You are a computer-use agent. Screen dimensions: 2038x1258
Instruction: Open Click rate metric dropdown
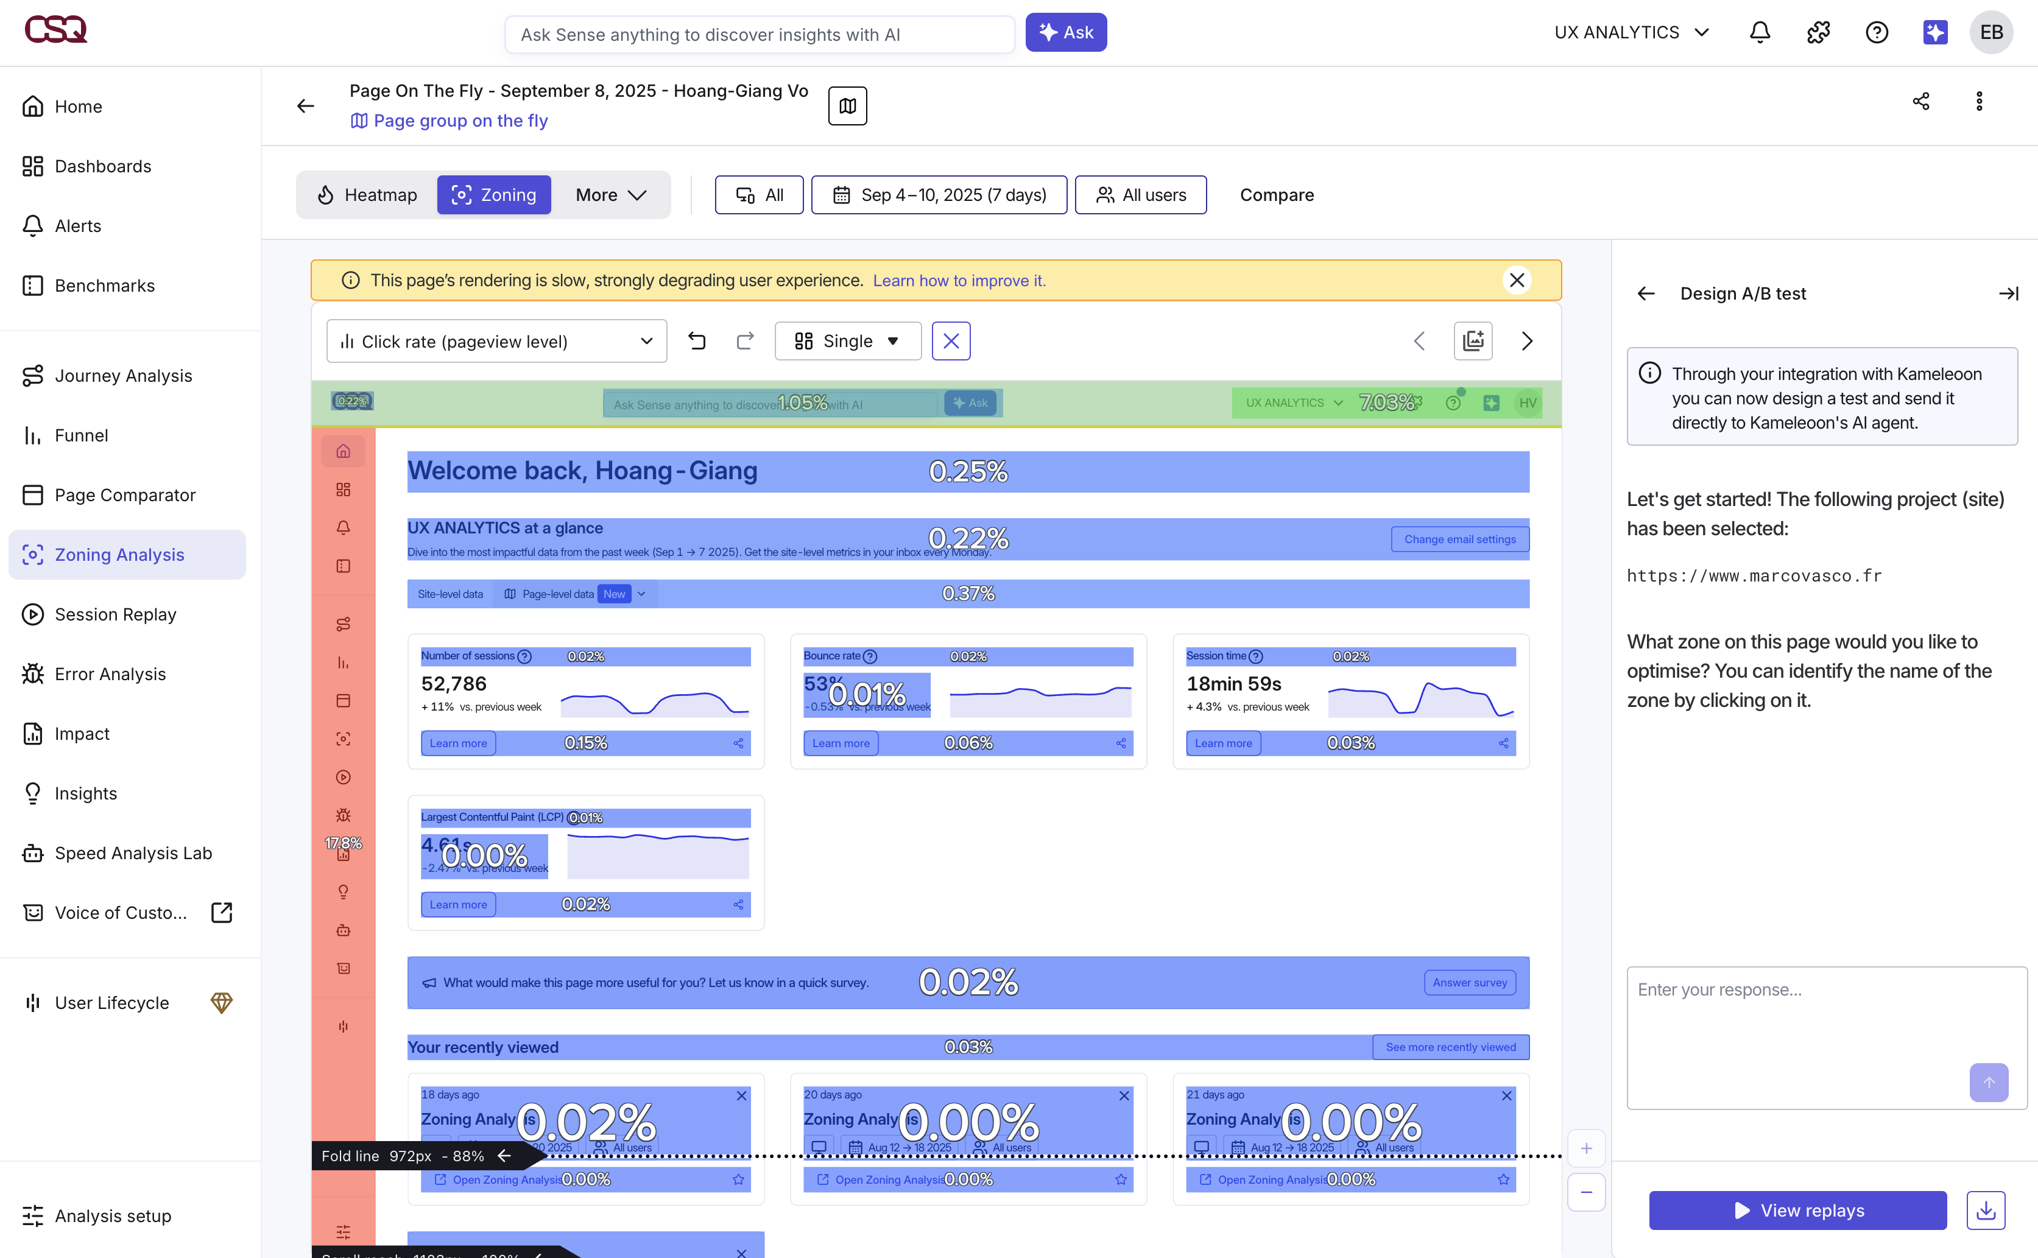point(497,341)
